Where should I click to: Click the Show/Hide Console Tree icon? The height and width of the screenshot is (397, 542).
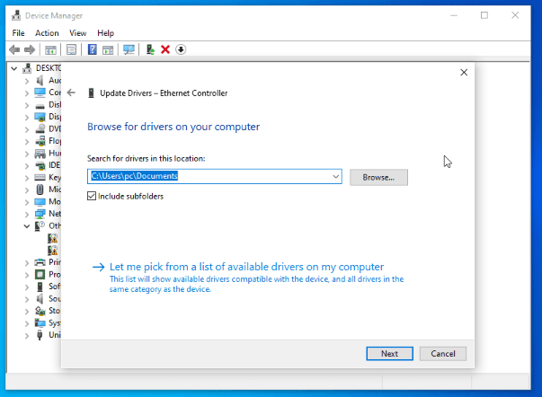[x=50, y=49]
